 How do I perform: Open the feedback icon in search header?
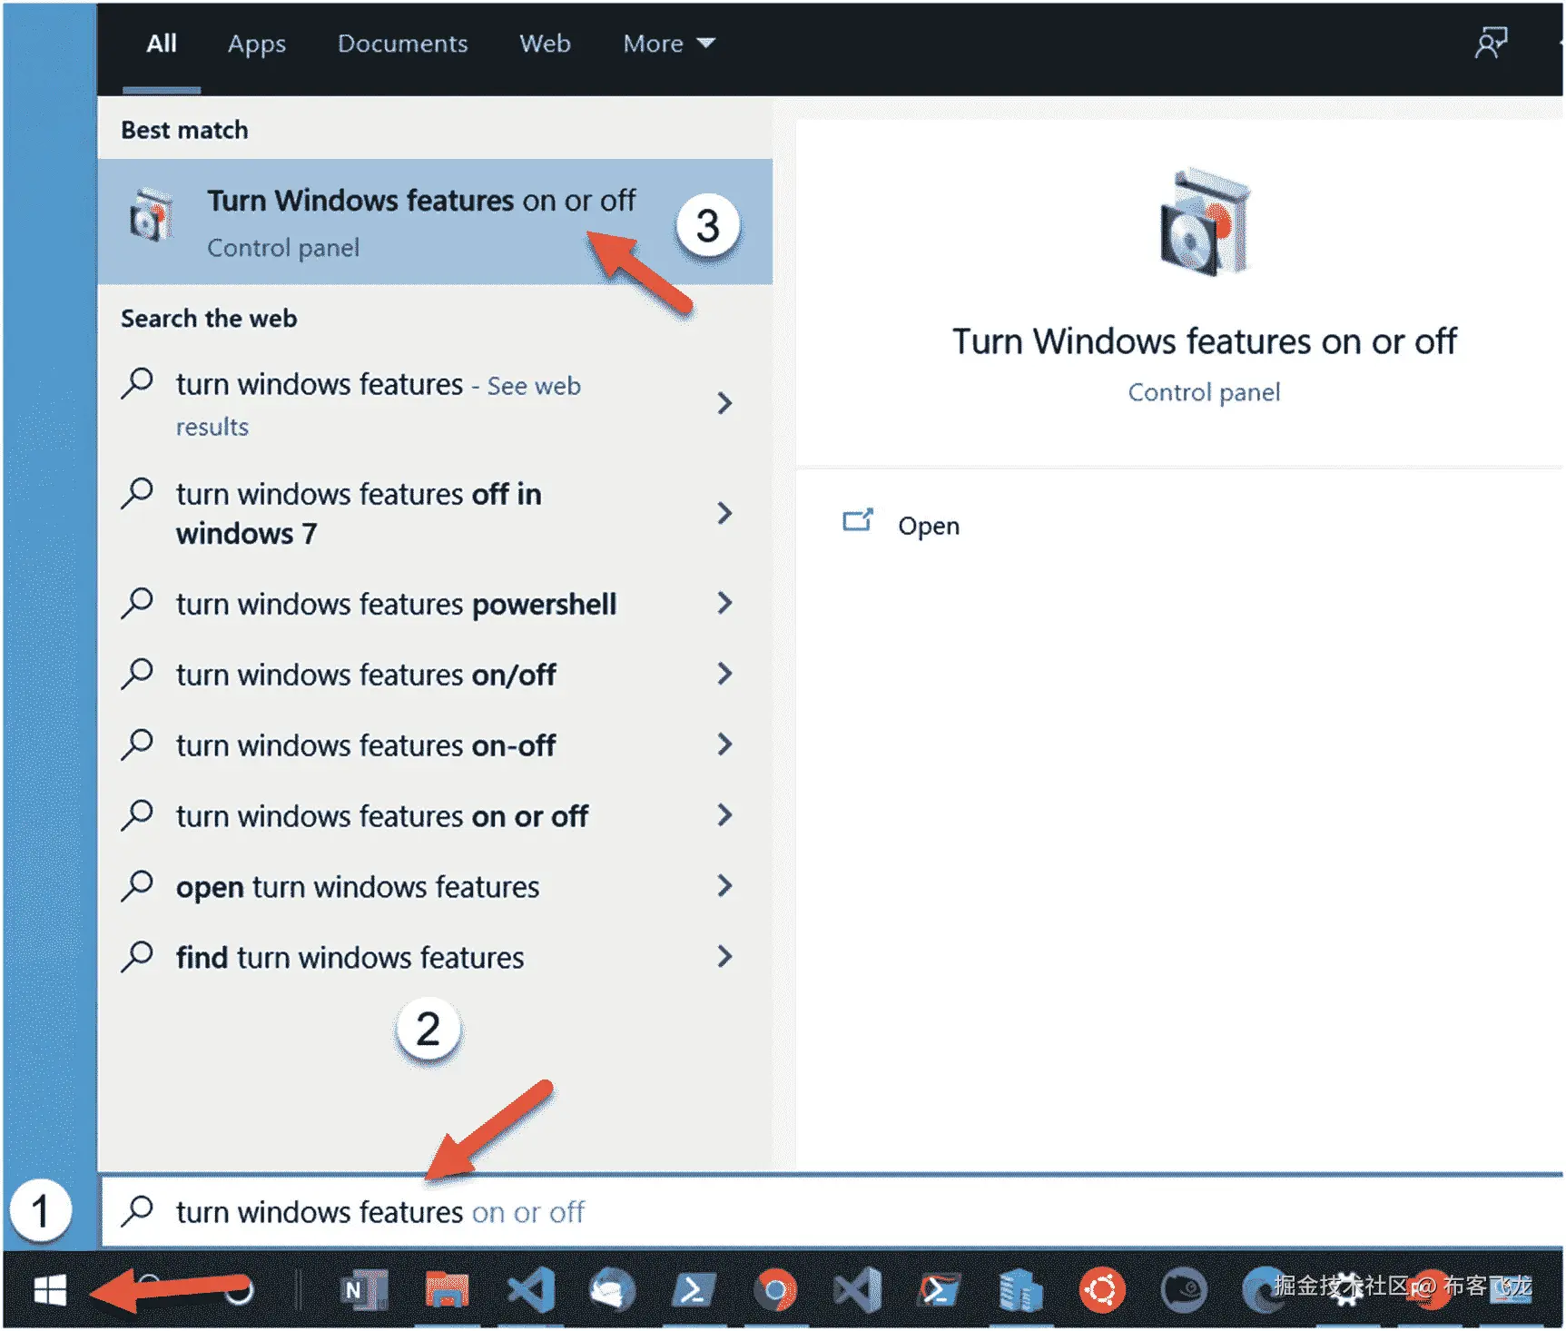[1491, 43]
